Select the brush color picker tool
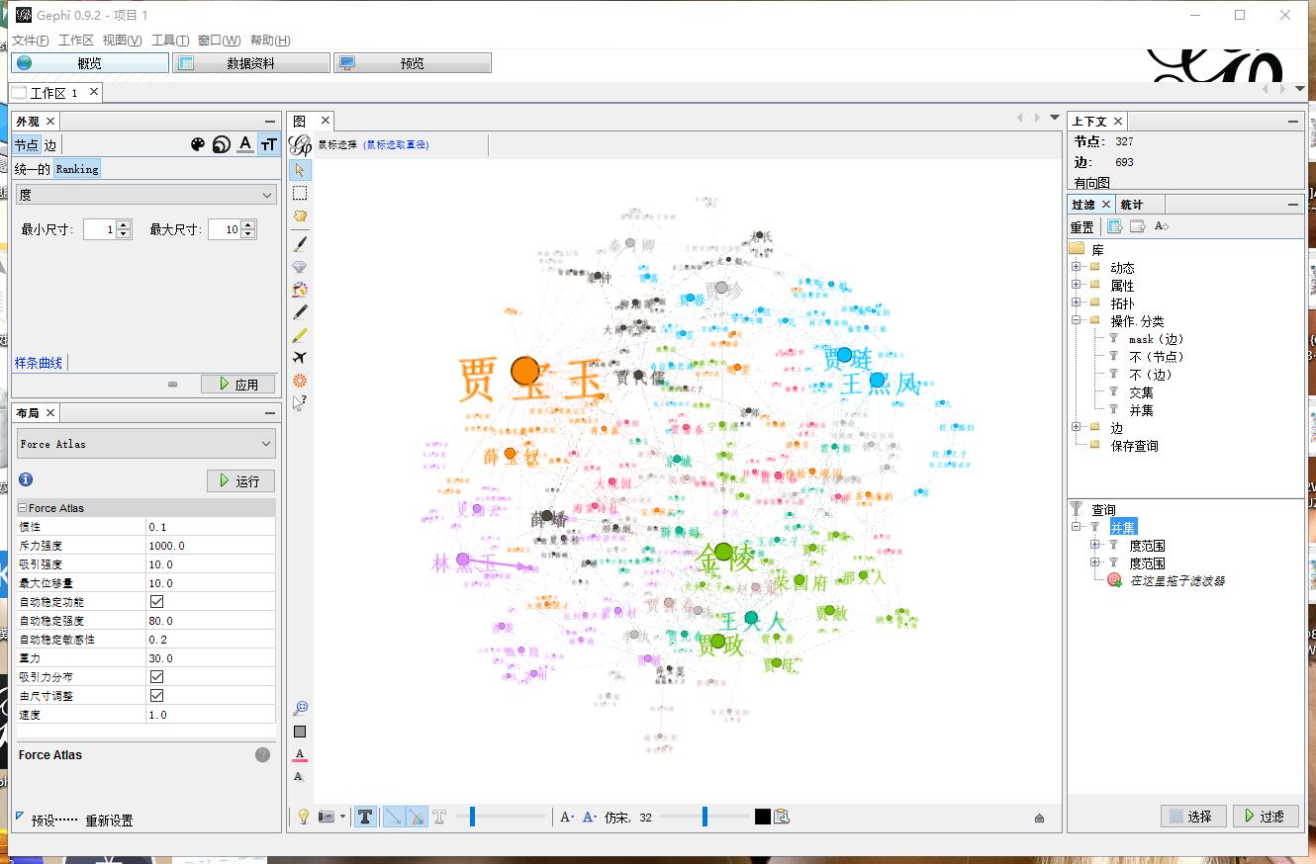Viewport: 1316px width, 864px height. [300, 290]
